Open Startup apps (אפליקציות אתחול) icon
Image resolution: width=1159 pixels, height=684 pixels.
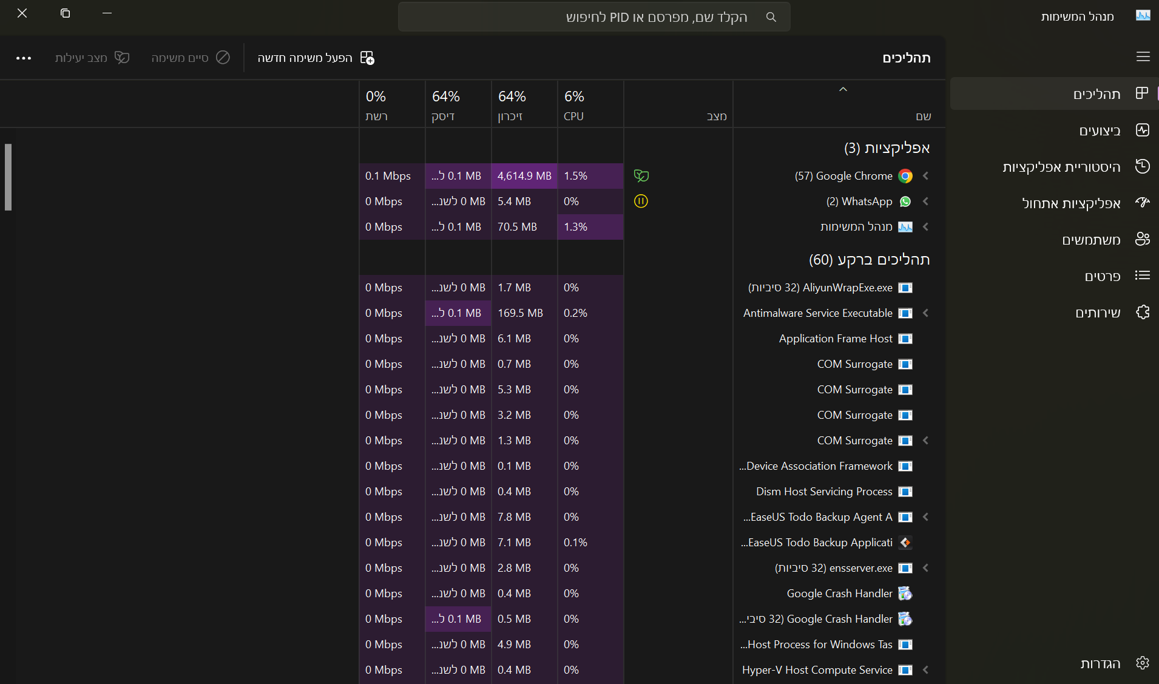pyautogui.click(x=1143, y=203)
